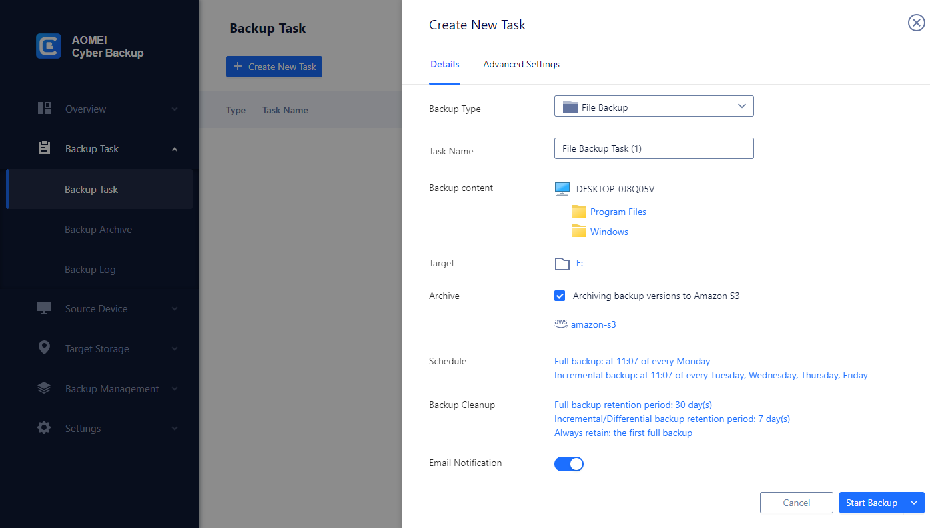This screenshot has width=934, height=528.
Task: Expand the Start Backup dropdown arrow
Action: click(x=914, y=503)
